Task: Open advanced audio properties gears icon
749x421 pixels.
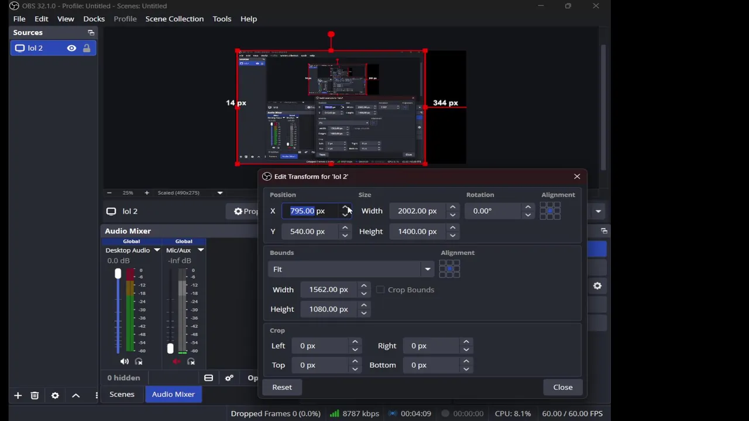Action: click(x=229, y=378)
